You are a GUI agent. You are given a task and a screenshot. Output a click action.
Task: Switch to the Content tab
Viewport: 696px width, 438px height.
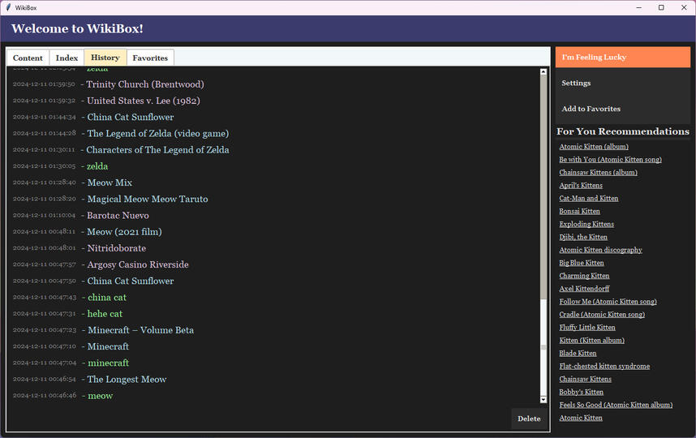[x=28, y=58]
